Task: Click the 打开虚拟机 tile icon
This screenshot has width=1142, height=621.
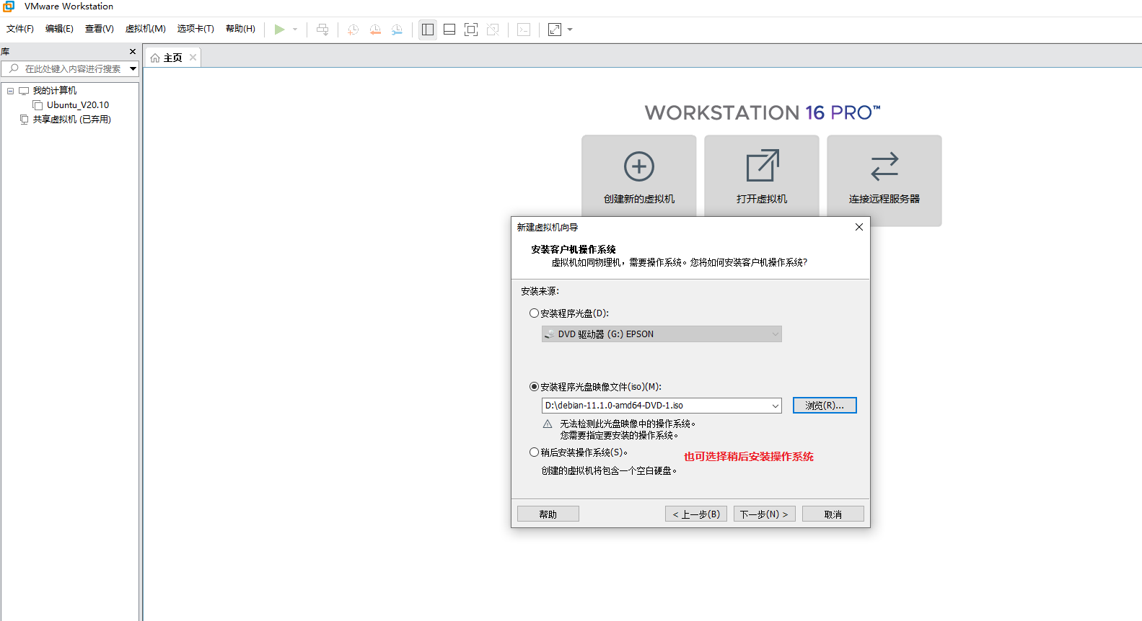Action: click(762, 166)
